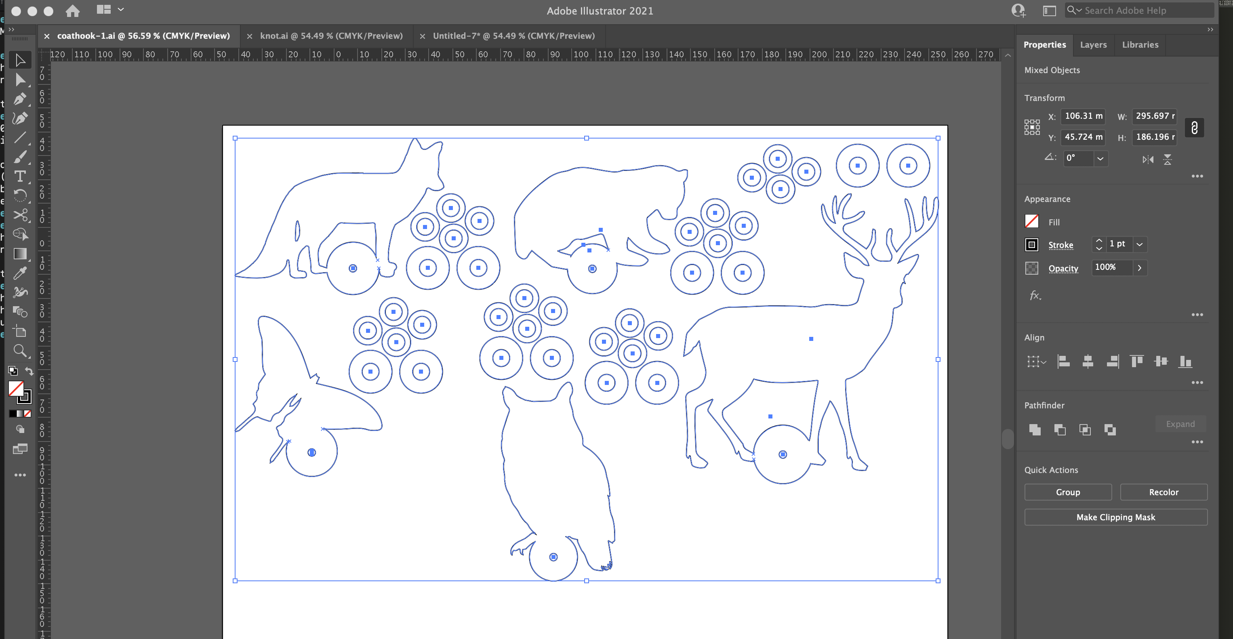Screen dimensions: 1233x639
Task: Select the Paintbrush tool
Action: click(x=20, y=157)
